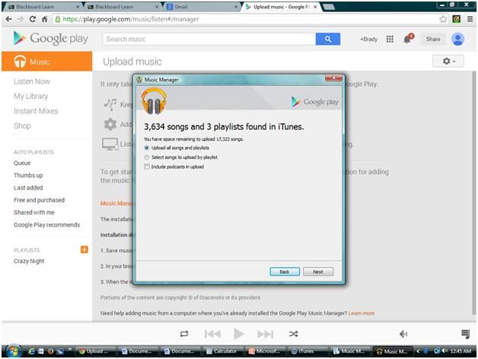Open iTunes from the taskbar
The image size is (478, 359).
pos(307,351)
